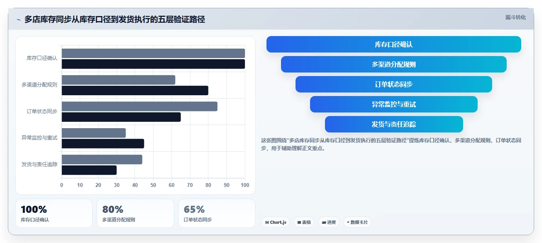The width and height of the screenshot is (542, 243).
Task: Click the 漏斗转化 tag in header
Action: (x=515, y=17)
